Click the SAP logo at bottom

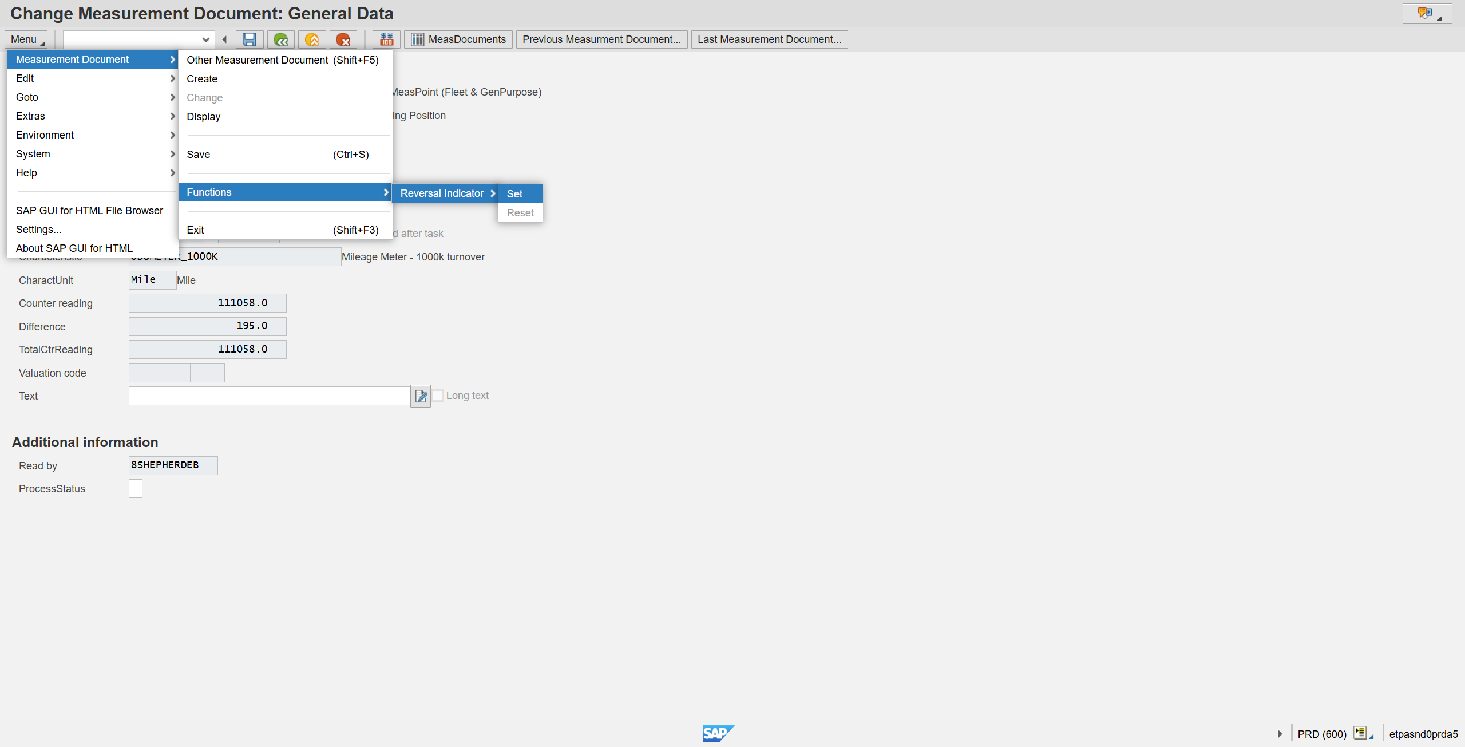(x=719, y=733)
